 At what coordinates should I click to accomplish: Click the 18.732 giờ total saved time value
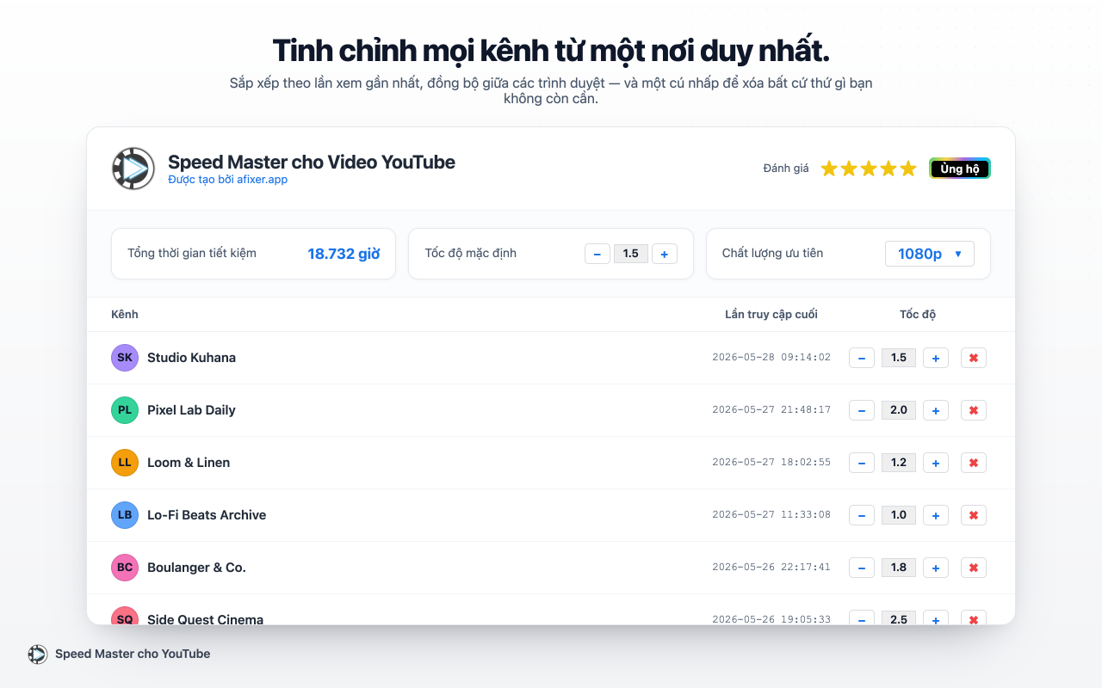(x=344, y=254)
